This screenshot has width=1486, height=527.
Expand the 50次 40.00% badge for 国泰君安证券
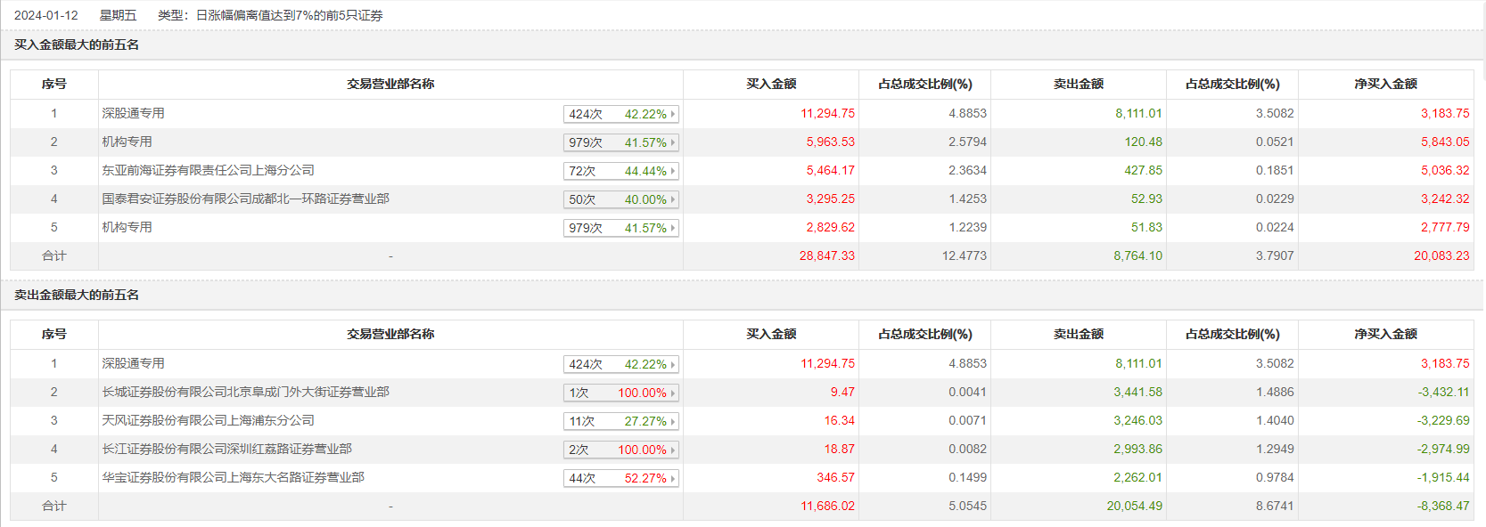[621, 199]
